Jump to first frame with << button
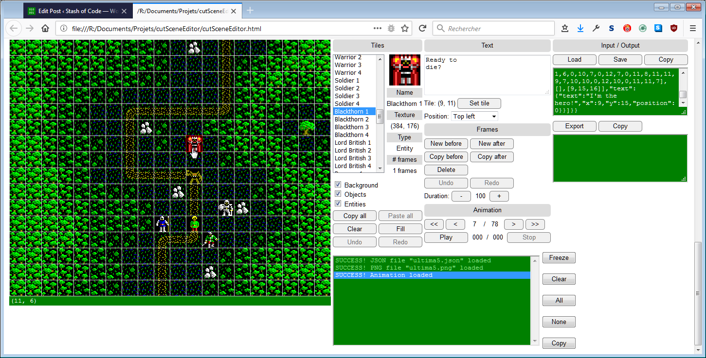Image resolution: width=706 pixels, height=358 pixels. coord(434,224)
